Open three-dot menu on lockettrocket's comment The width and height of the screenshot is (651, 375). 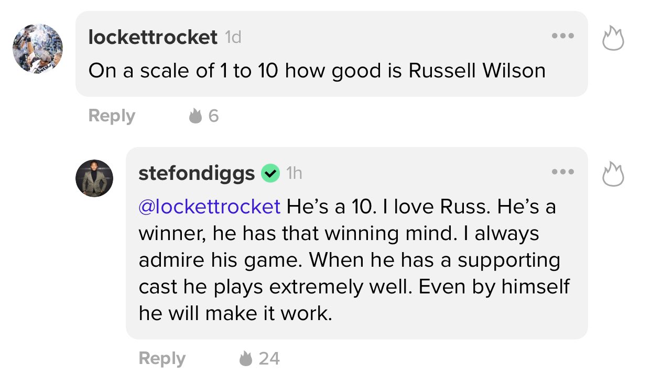tap(563, 36)
